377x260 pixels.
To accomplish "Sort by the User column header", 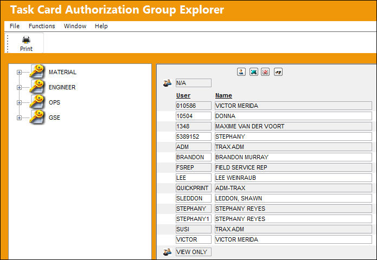I will (183, 95).
